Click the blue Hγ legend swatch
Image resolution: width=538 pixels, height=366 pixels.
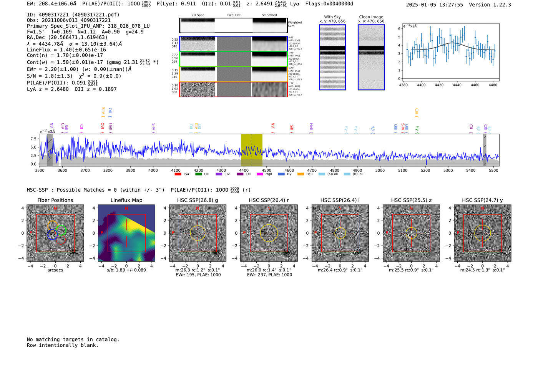[x=281, y=174]
